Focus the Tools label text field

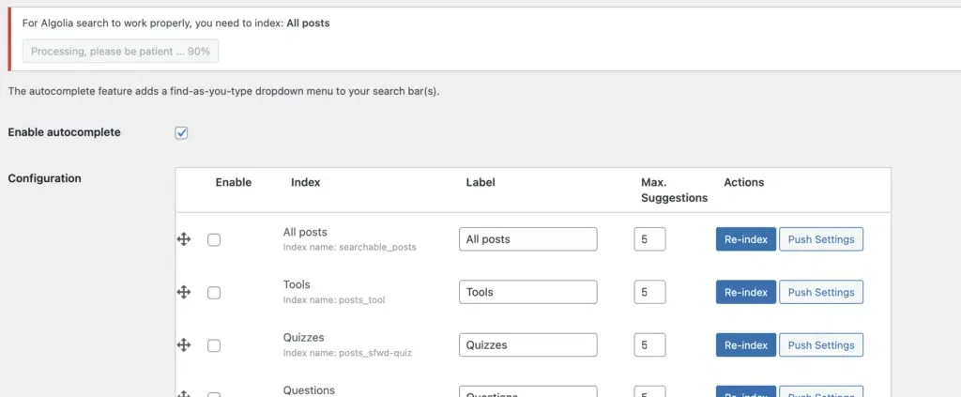coord(528,292)
